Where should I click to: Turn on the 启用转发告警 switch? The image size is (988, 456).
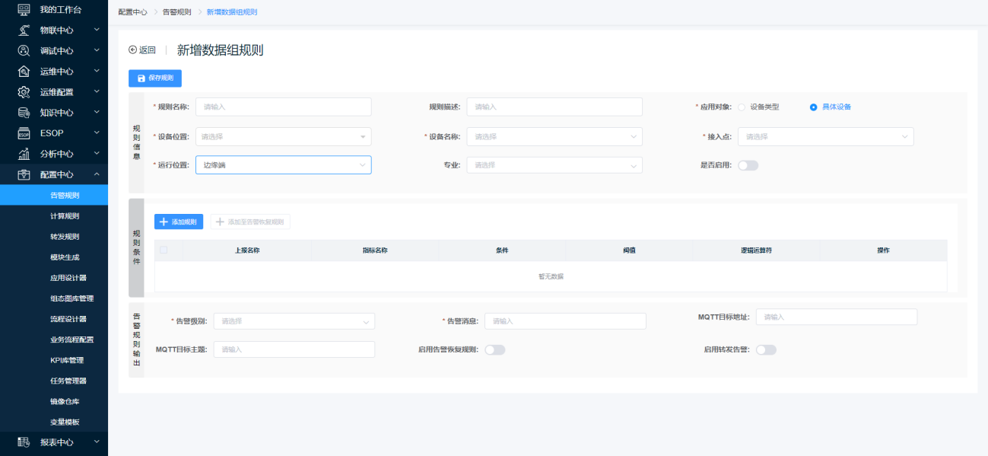[766, 350]
